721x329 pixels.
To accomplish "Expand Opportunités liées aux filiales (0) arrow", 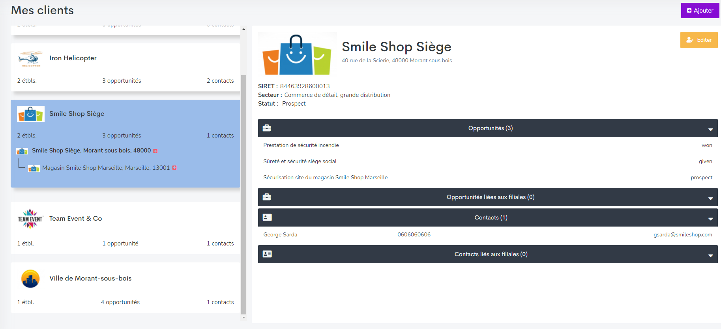I will [710, 198].
